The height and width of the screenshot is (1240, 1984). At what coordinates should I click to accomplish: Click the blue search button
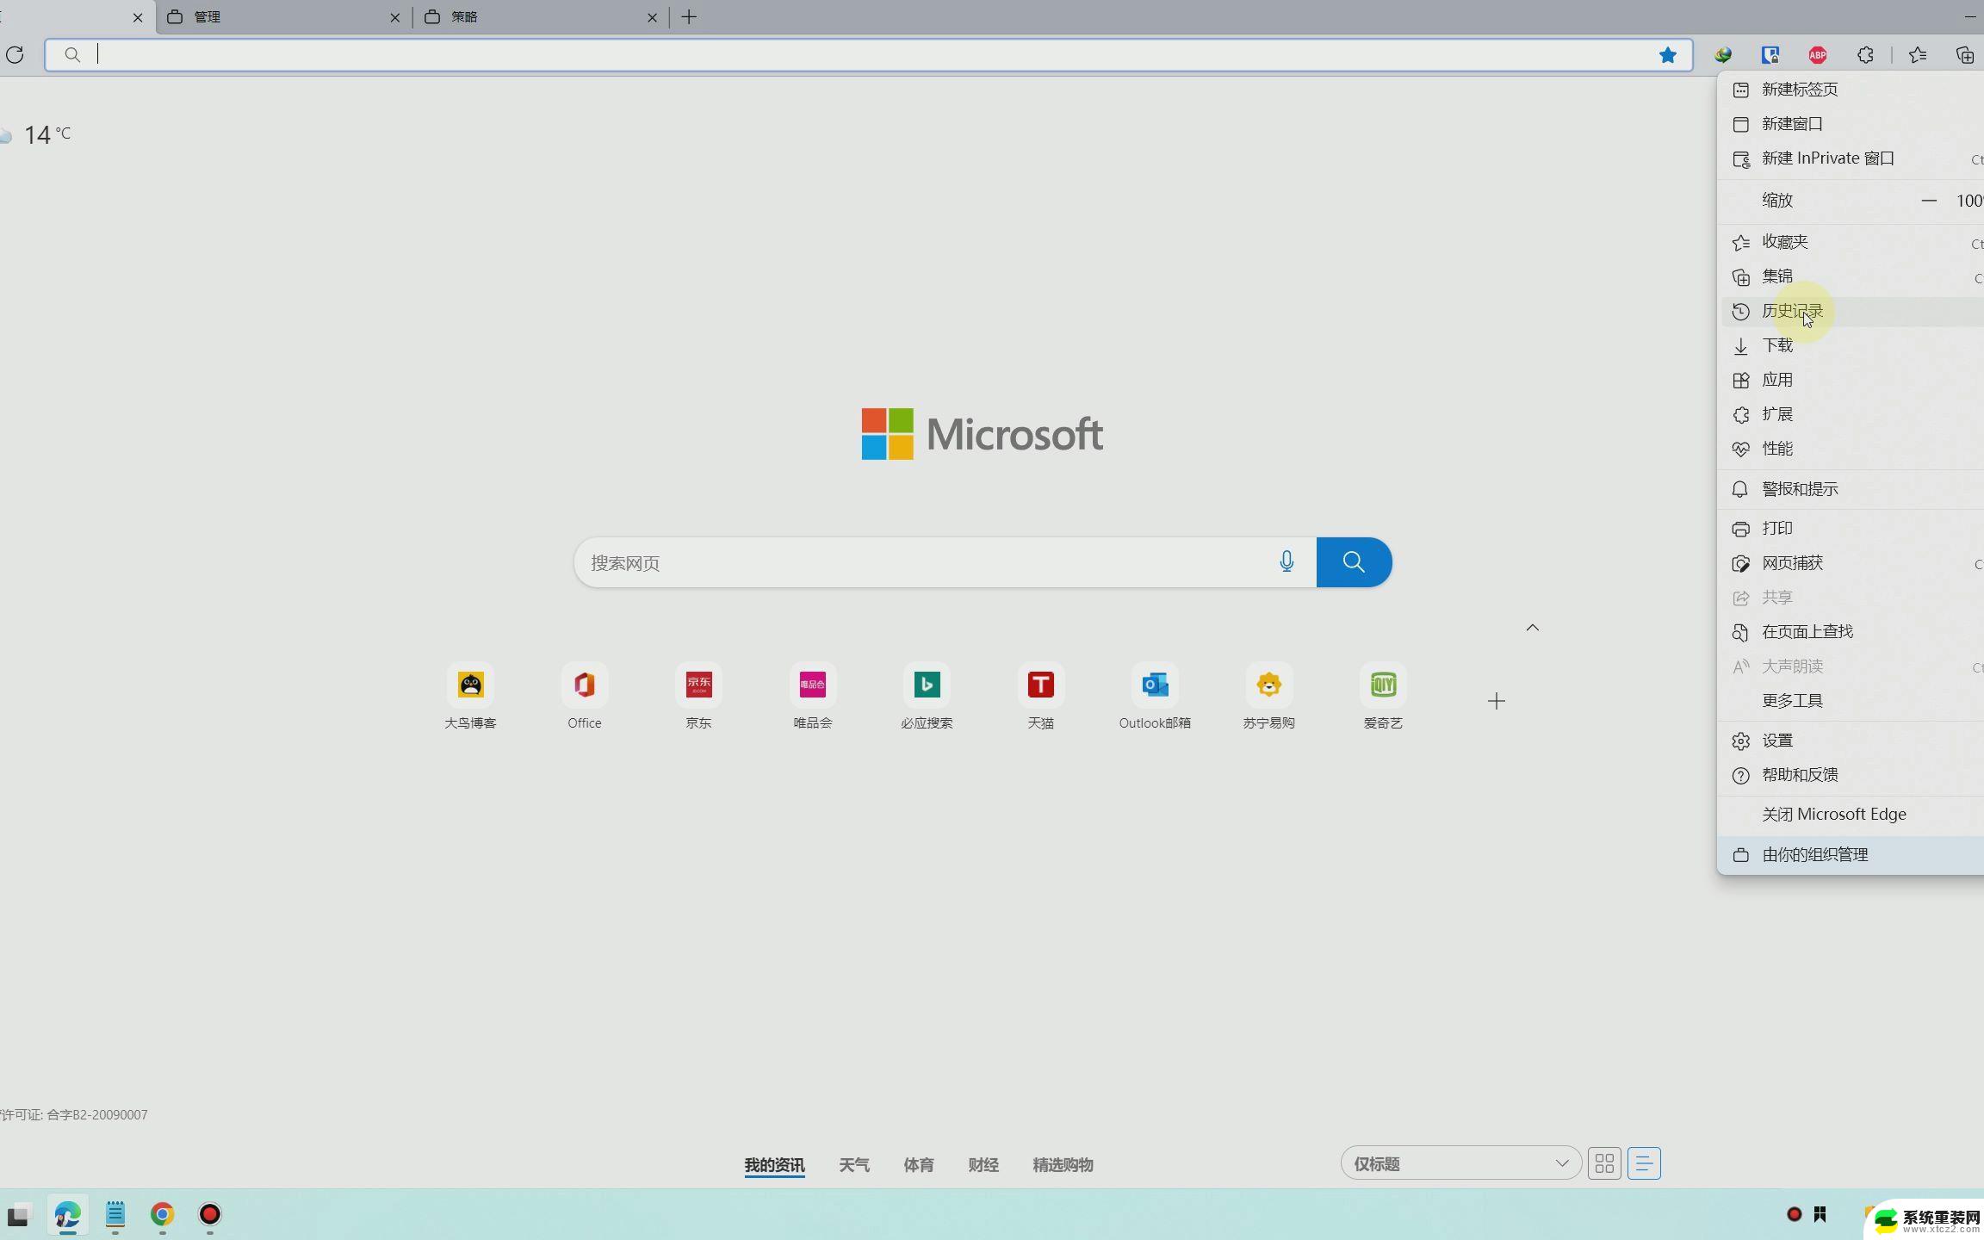point(1354,562)
